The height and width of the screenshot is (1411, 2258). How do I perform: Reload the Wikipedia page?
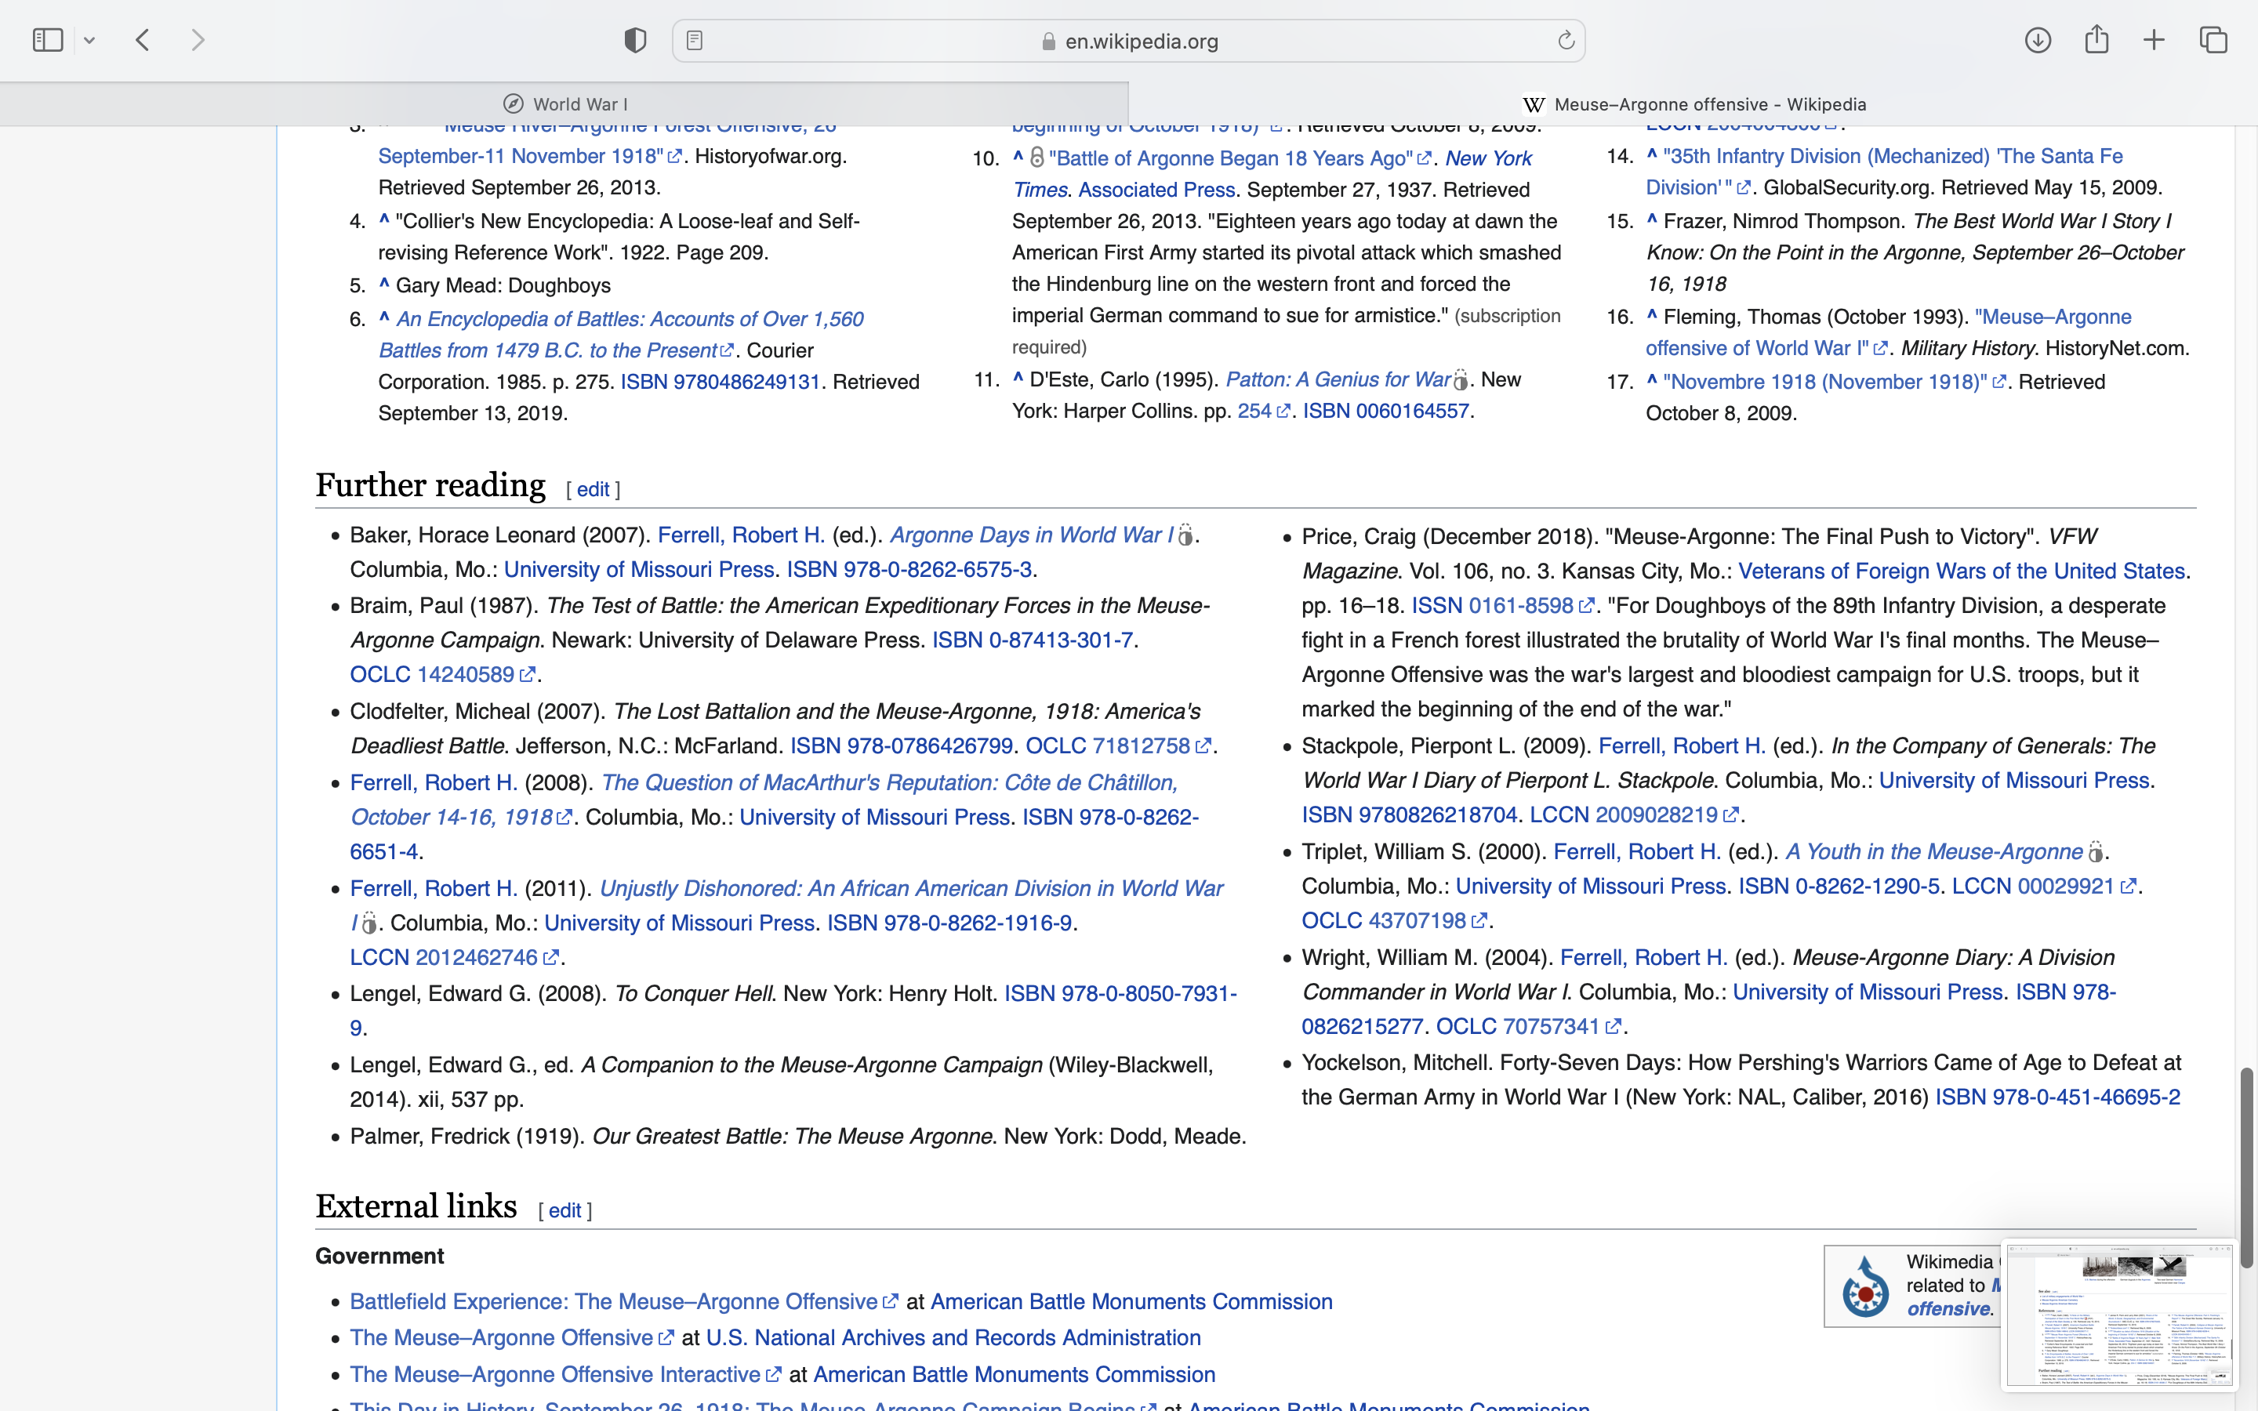coord(1566,40)
